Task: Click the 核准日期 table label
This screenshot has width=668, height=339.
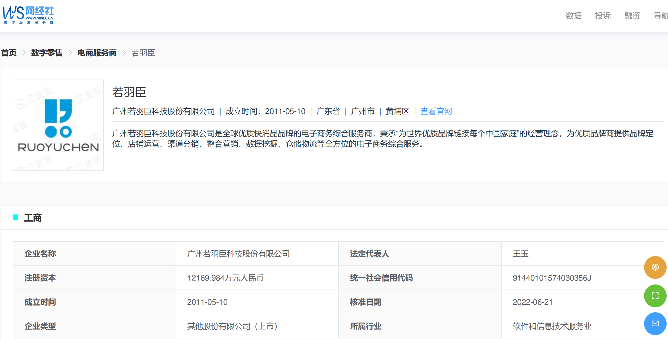Action: [x=366, y=302]
